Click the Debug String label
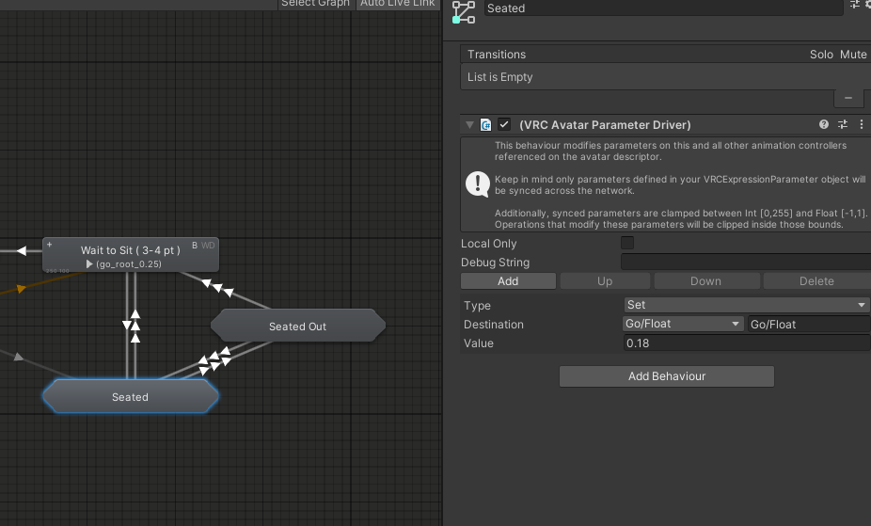 coord(495,263)
